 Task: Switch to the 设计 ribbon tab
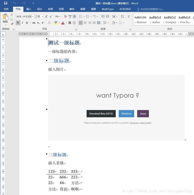[39, 9]
